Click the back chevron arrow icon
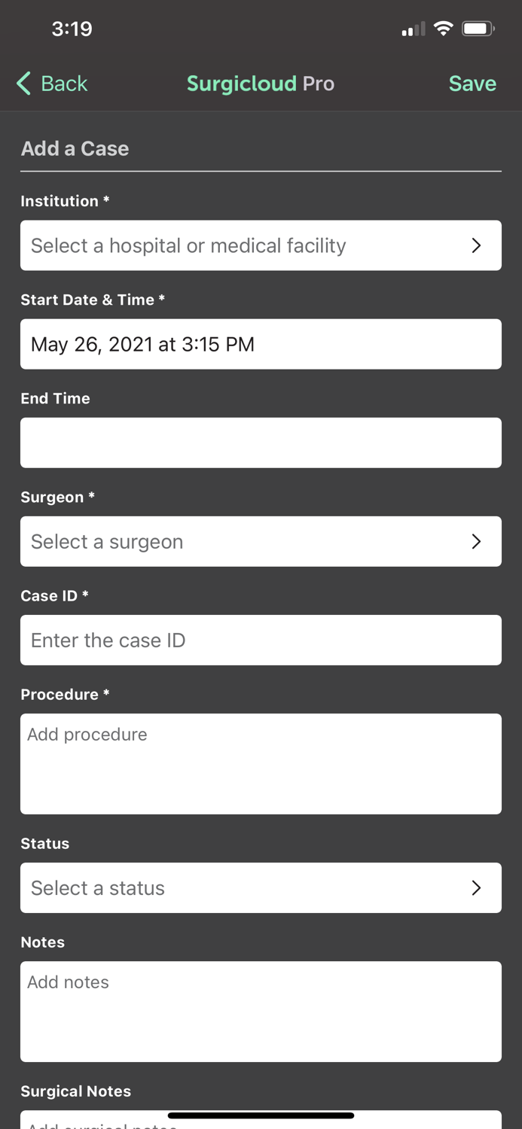The image size is (522, 1129). click(x=22, y=84)
